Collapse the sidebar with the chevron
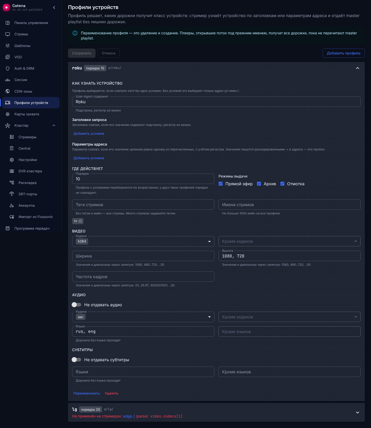 54,7
